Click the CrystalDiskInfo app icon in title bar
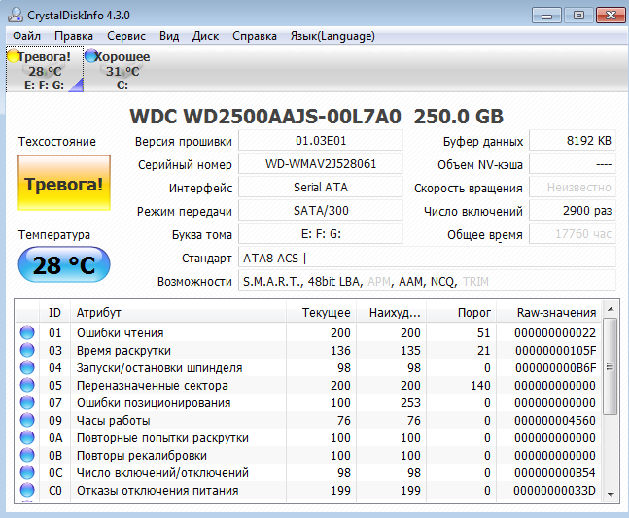Screen dimensions: 629x518 (x=16, y=15)
